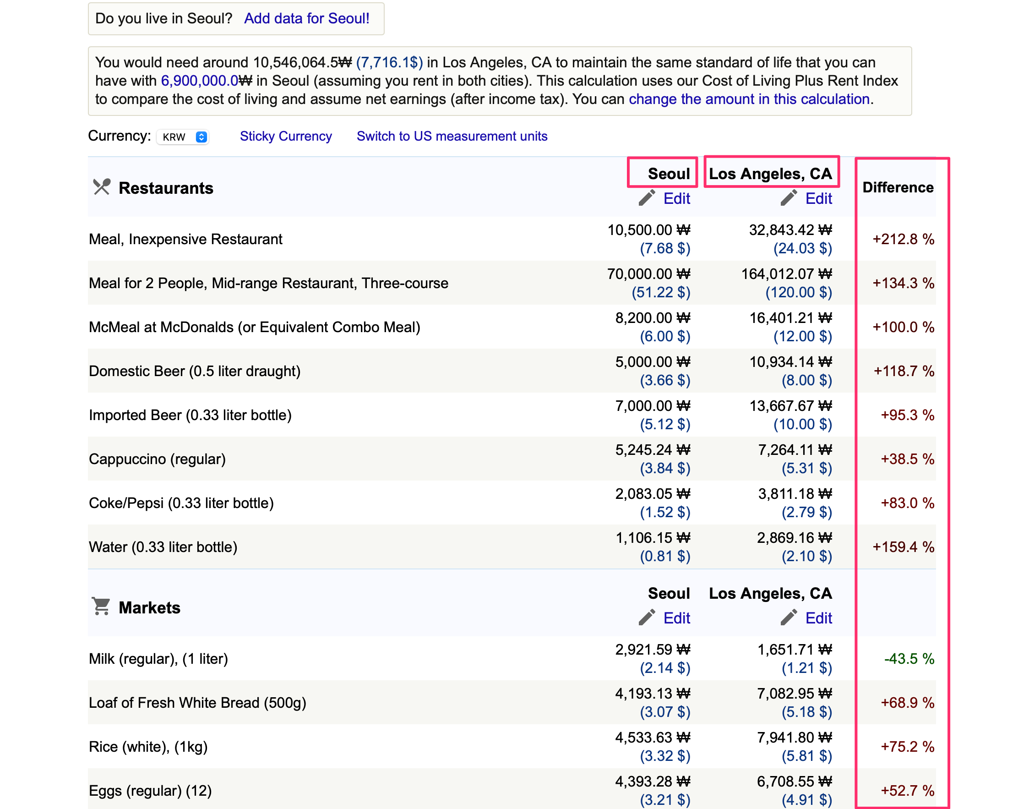
Task: Click pencil icon beside Seoul in Restaurants
Action: tap(647, 198)
